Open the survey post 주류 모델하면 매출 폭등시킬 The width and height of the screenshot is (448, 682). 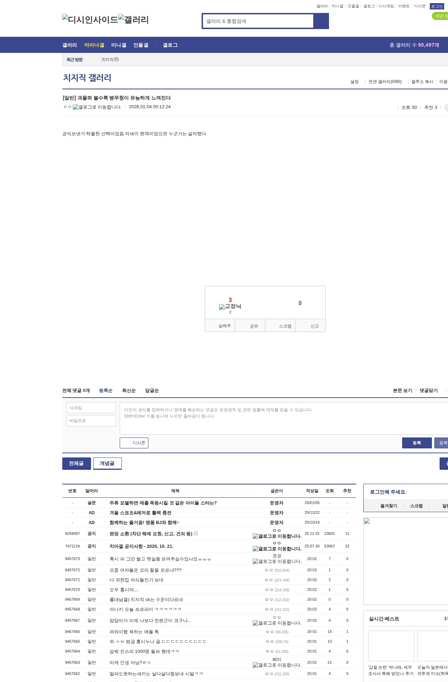(163, 503)
